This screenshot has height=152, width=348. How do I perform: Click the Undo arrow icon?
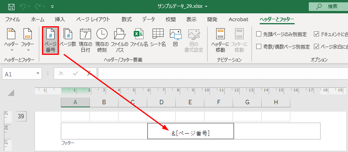click(x=23, y=7)
